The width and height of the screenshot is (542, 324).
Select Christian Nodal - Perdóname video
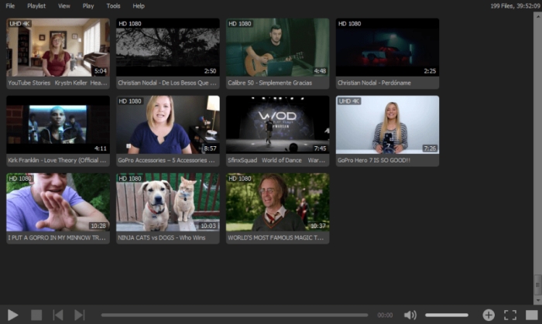pyautogui.click(x=387, y=53)
